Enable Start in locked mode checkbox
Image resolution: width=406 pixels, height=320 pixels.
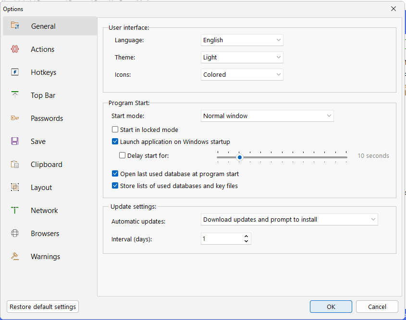pos(115,129)
